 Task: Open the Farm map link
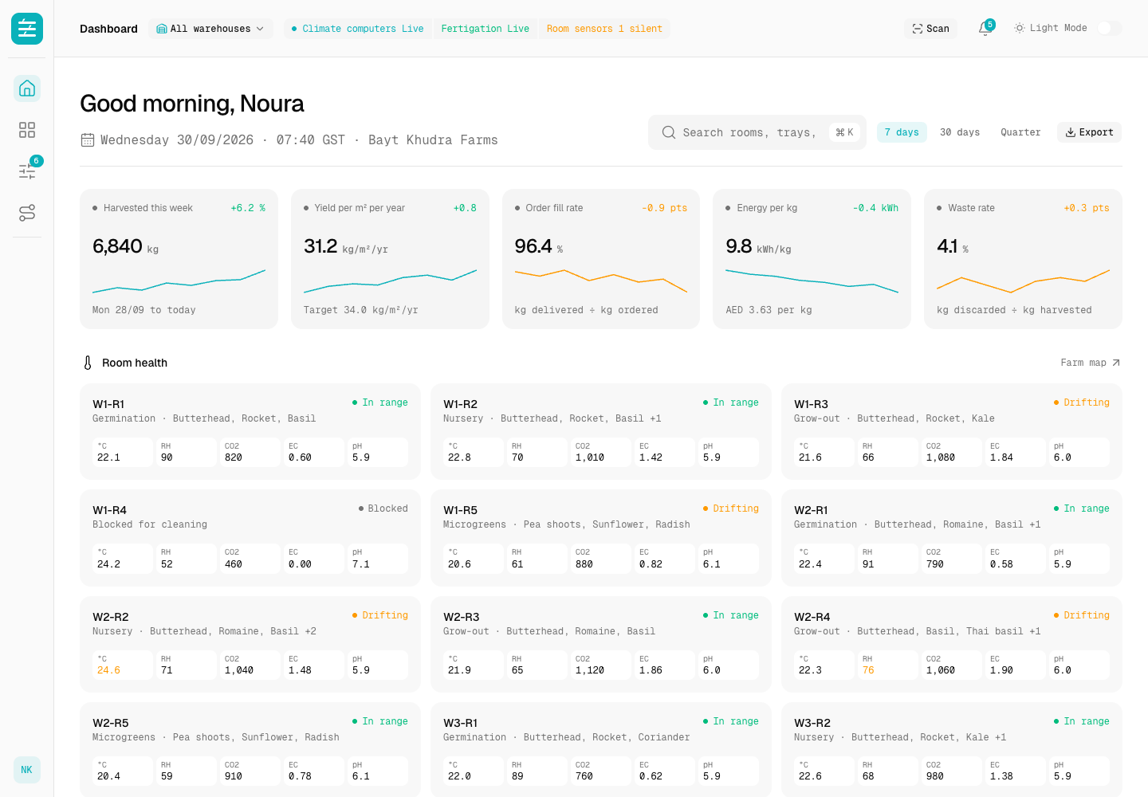1091,363
